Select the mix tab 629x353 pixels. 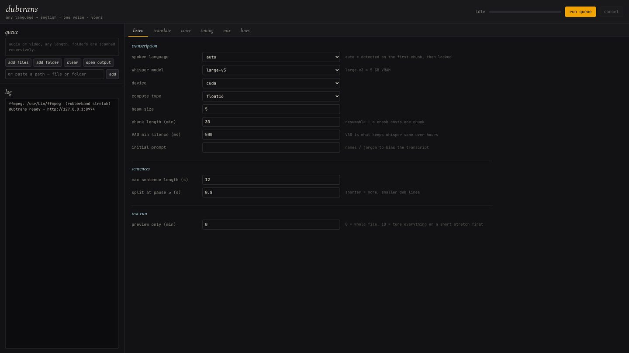(227, 31)
